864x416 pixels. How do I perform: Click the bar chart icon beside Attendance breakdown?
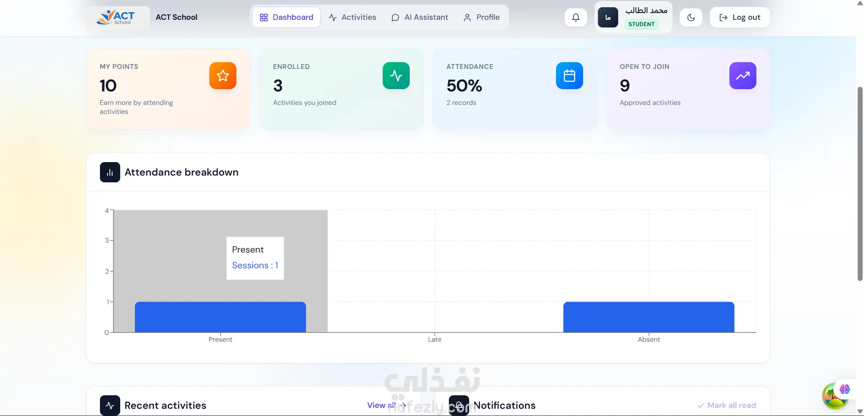[x=110, y=172]
